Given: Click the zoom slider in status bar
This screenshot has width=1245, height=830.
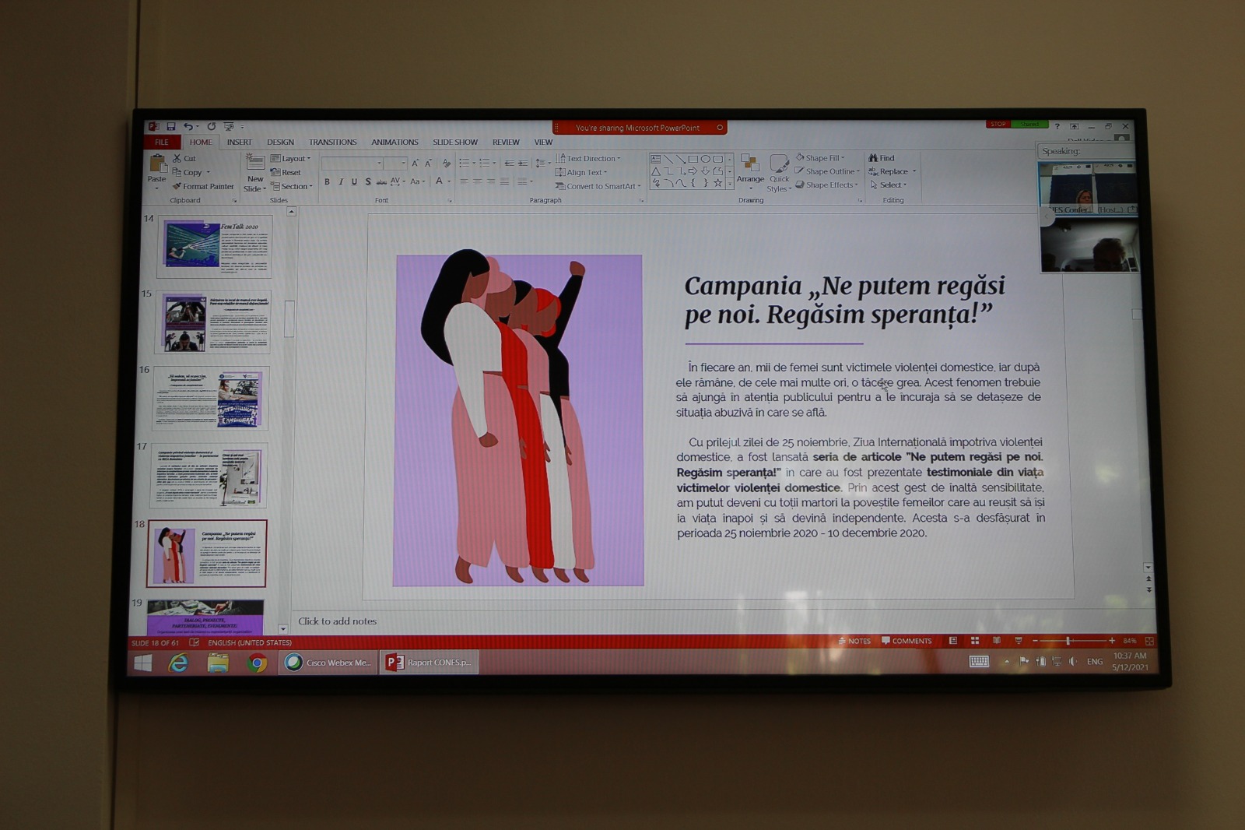Looking at the screenshot, I should (1068, 641).
